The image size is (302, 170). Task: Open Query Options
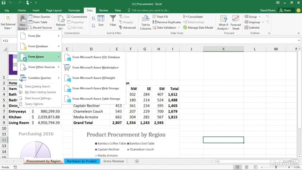34,104
